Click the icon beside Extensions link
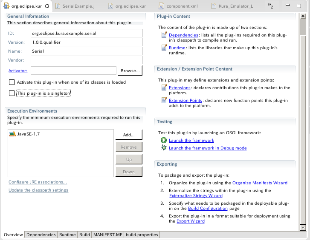 point(164,88)
